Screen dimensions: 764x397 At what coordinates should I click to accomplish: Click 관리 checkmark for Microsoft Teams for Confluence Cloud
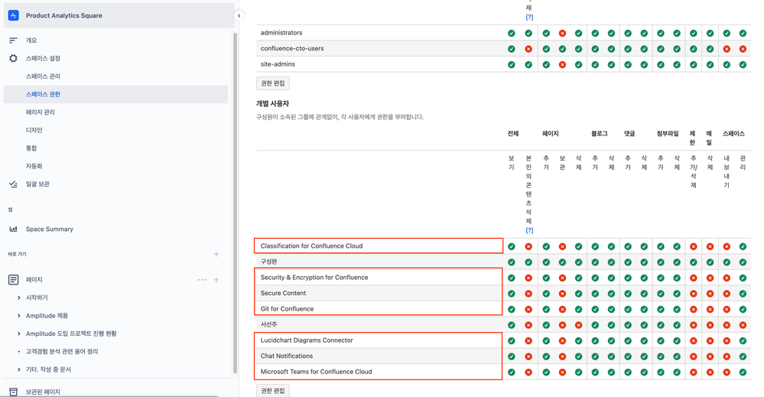743,373
